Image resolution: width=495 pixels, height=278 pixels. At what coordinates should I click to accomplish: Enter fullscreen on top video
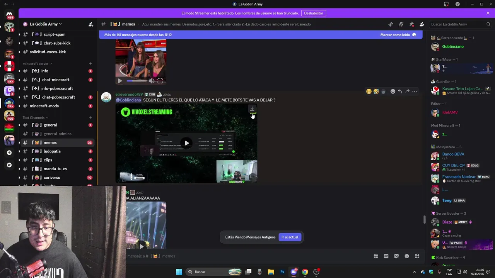pos(160,81)
